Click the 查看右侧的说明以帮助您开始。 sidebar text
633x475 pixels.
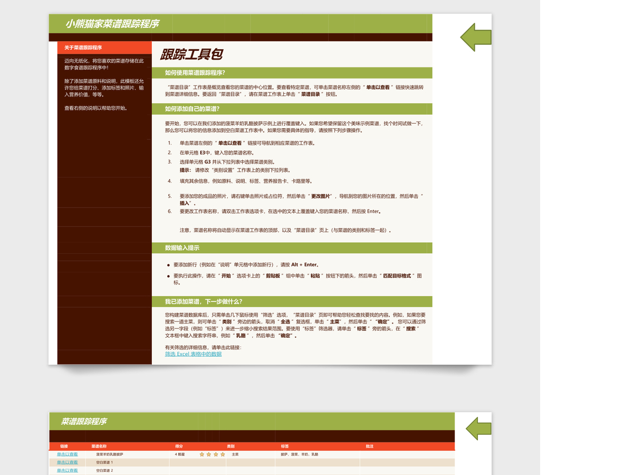pyautogui.click(x=96, y=108)
